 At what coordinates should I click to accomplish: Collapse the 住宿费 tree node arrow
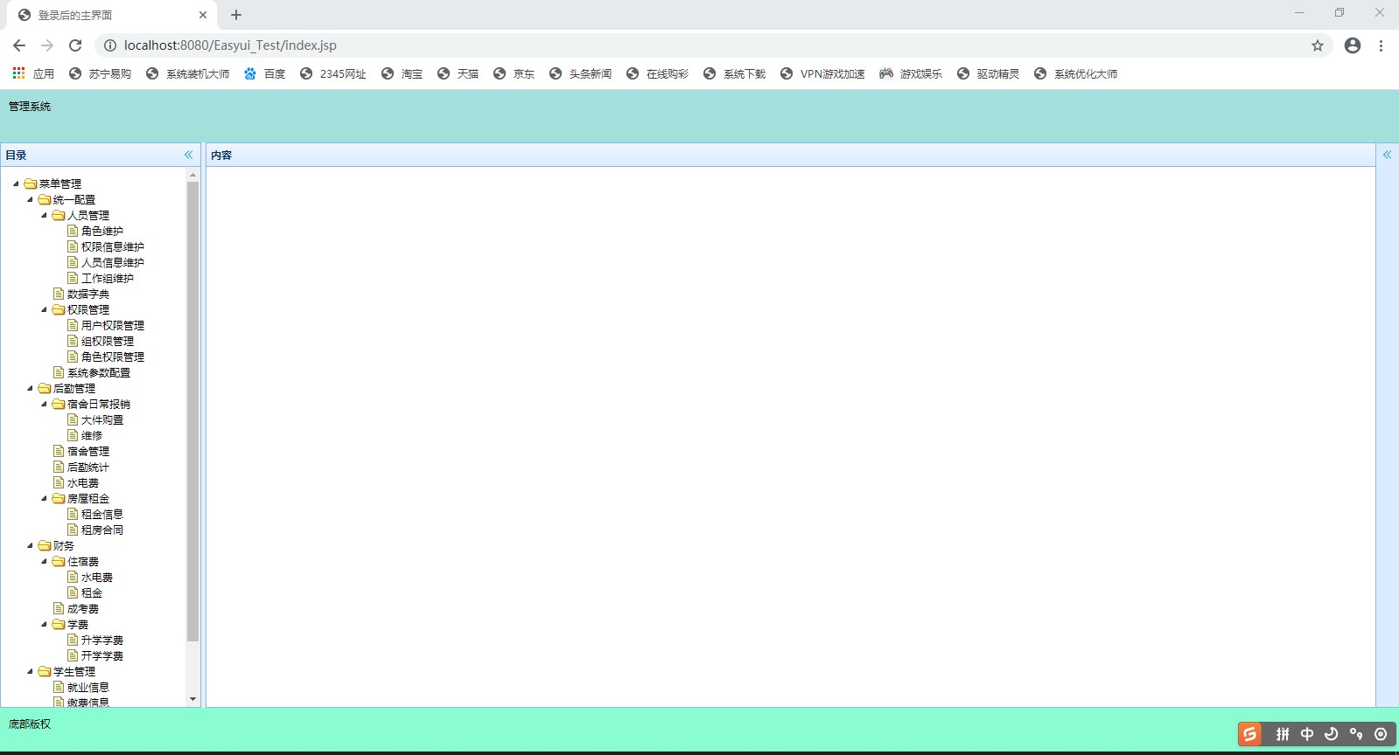tap(44, 561)
